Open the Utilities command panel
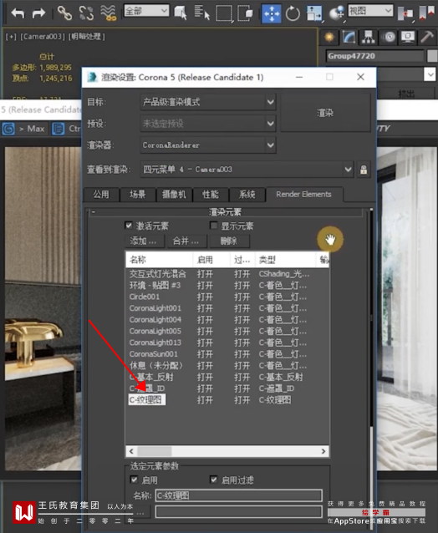Screen dimensions: 438x533 (427, 37)
